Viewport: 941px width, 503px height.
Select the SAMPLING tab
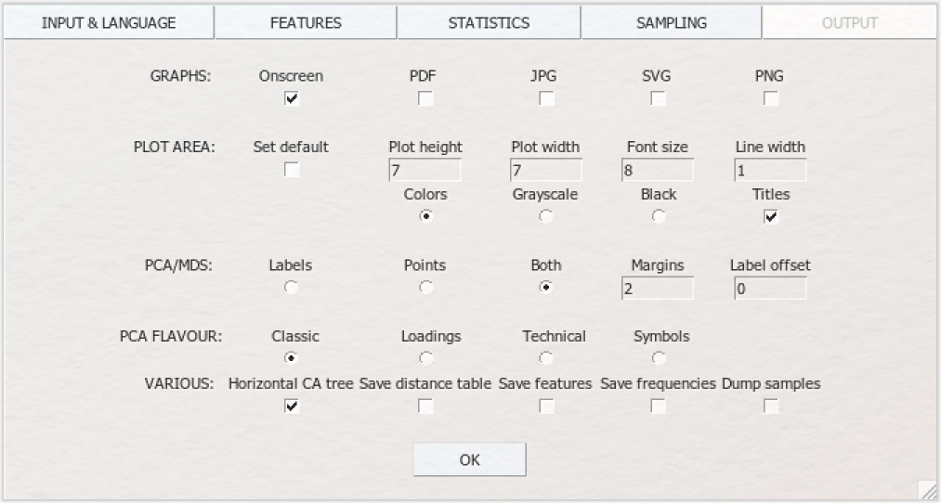(x=672, y=23)
